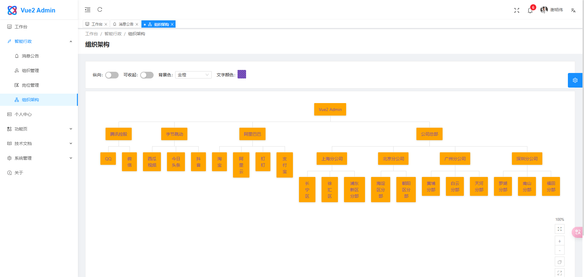584x277 pixels.
Task: Select 组织架构 in the sidebar
Action: [39, 100]
